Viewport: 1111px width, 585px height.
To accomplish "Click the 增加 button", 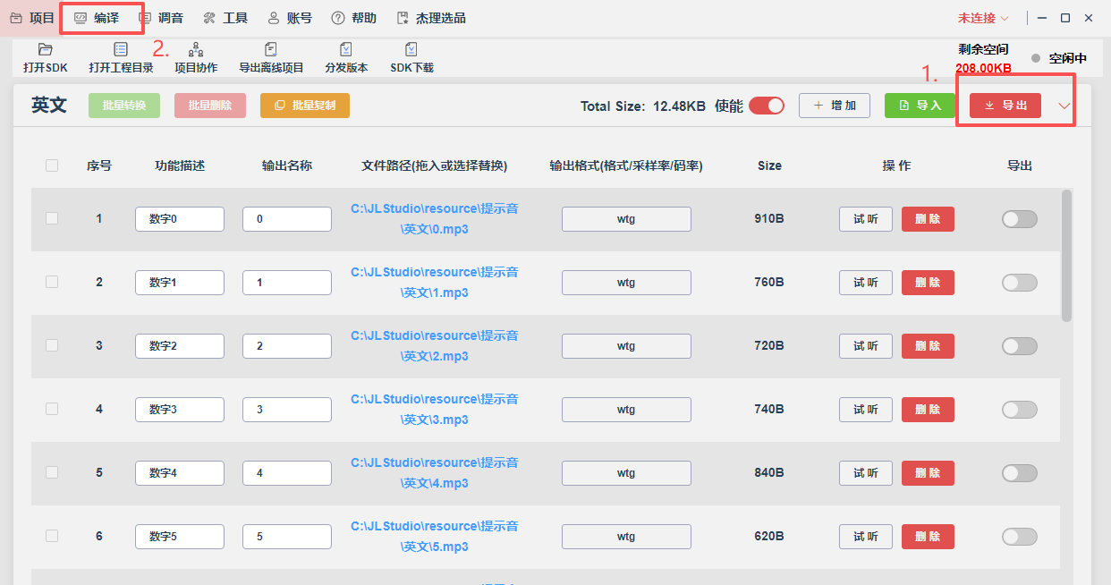I will [835, 106].
